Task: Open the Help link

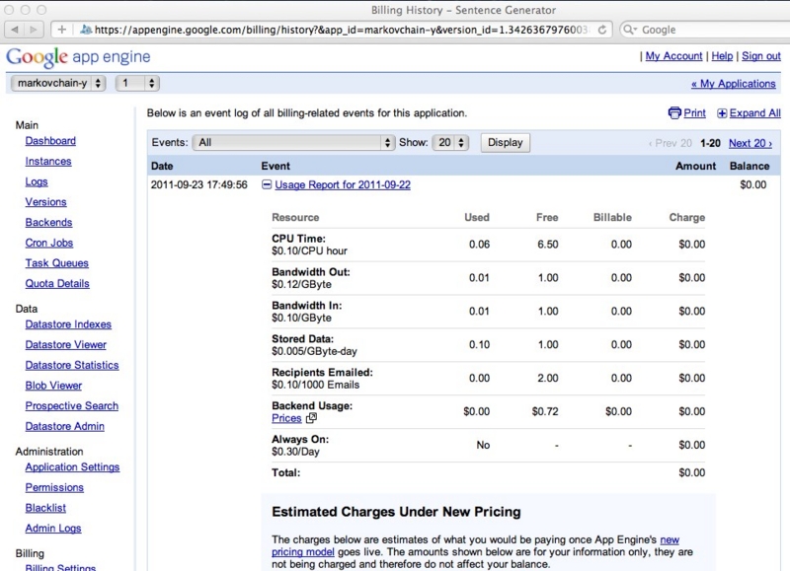Action: click(722, 56)
